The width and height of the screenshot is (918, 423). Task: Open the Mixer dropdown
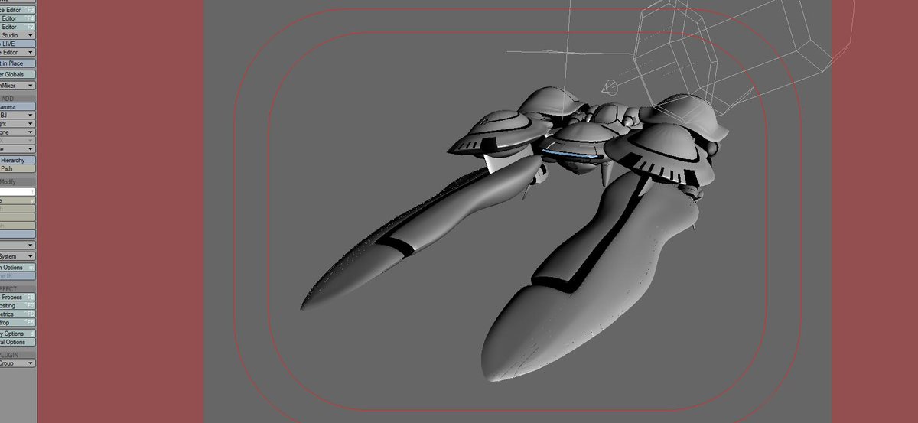pyautogui.click(x=17, y=86)
